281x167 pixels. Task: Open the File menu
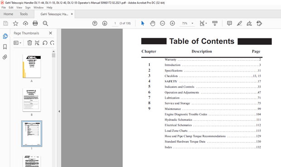pyautogui.click(x=4, y=8)
